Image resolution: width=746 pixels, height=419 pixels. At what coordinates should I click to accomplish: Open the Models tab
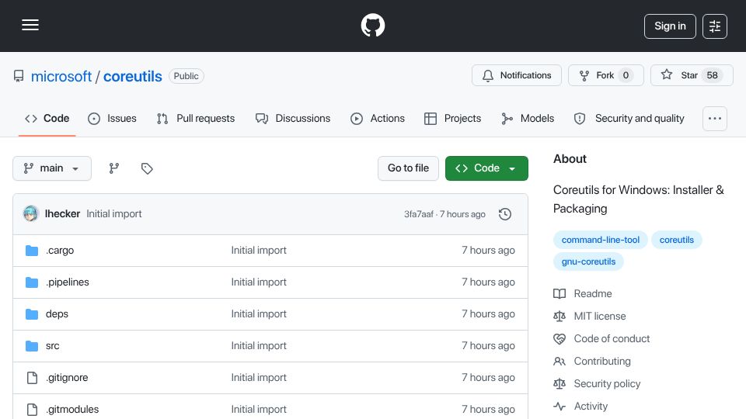click(x=528, y=118)
